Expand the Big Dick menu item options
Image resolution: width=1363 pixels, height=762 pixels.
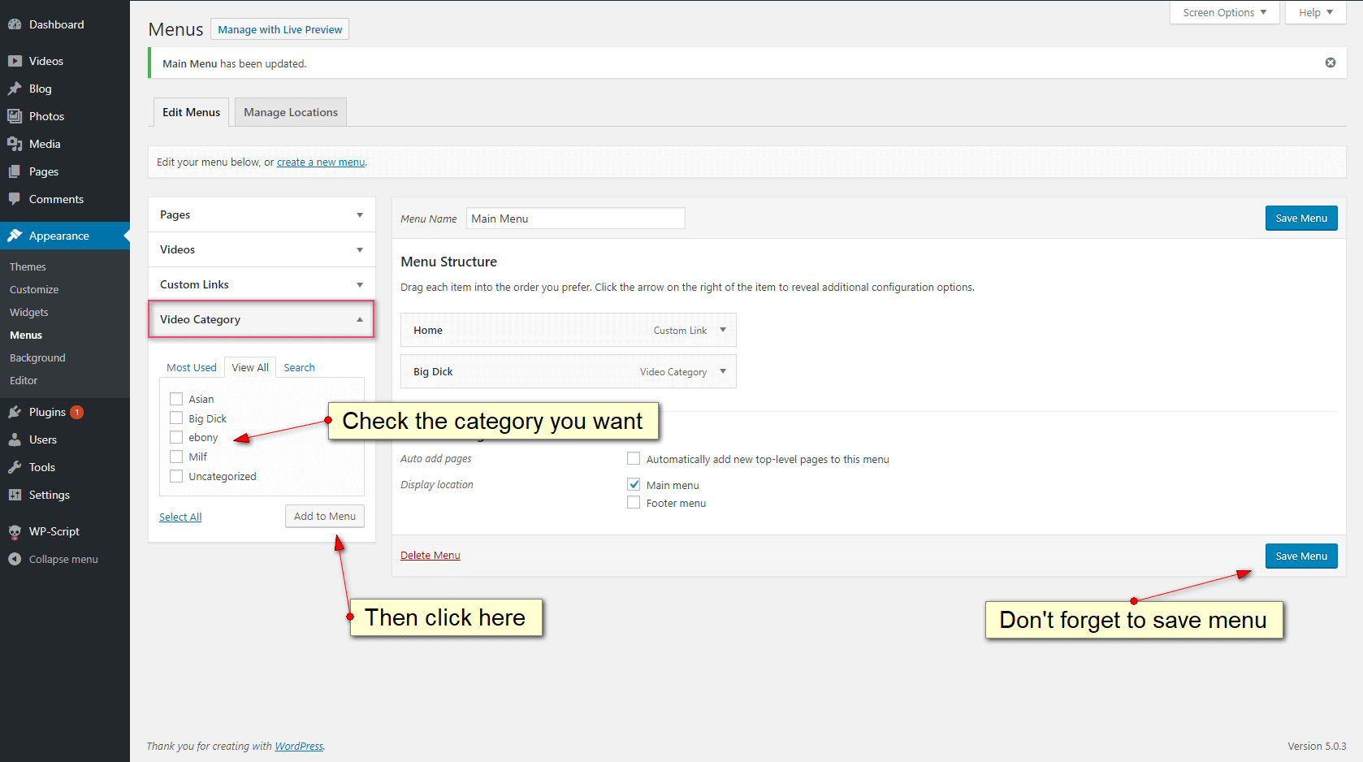point(723,371)
